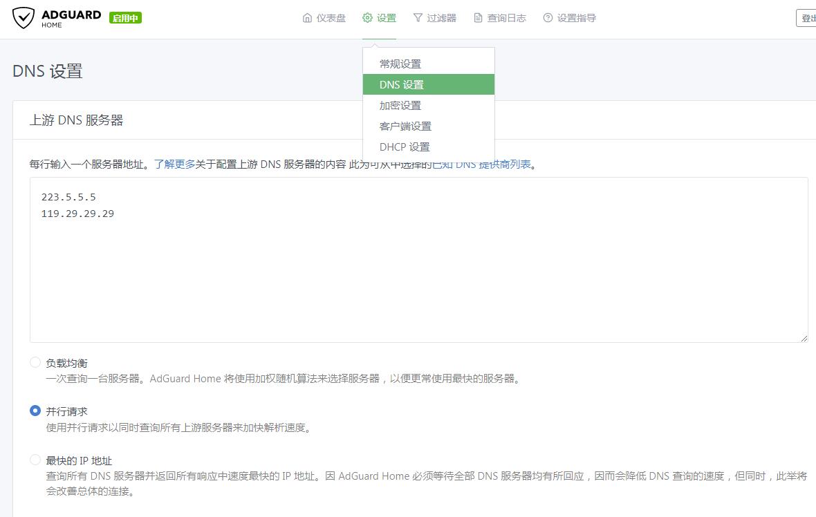Click the settings gear icon

click(367, 18)
